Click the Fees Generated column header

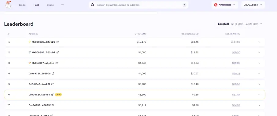190,34
